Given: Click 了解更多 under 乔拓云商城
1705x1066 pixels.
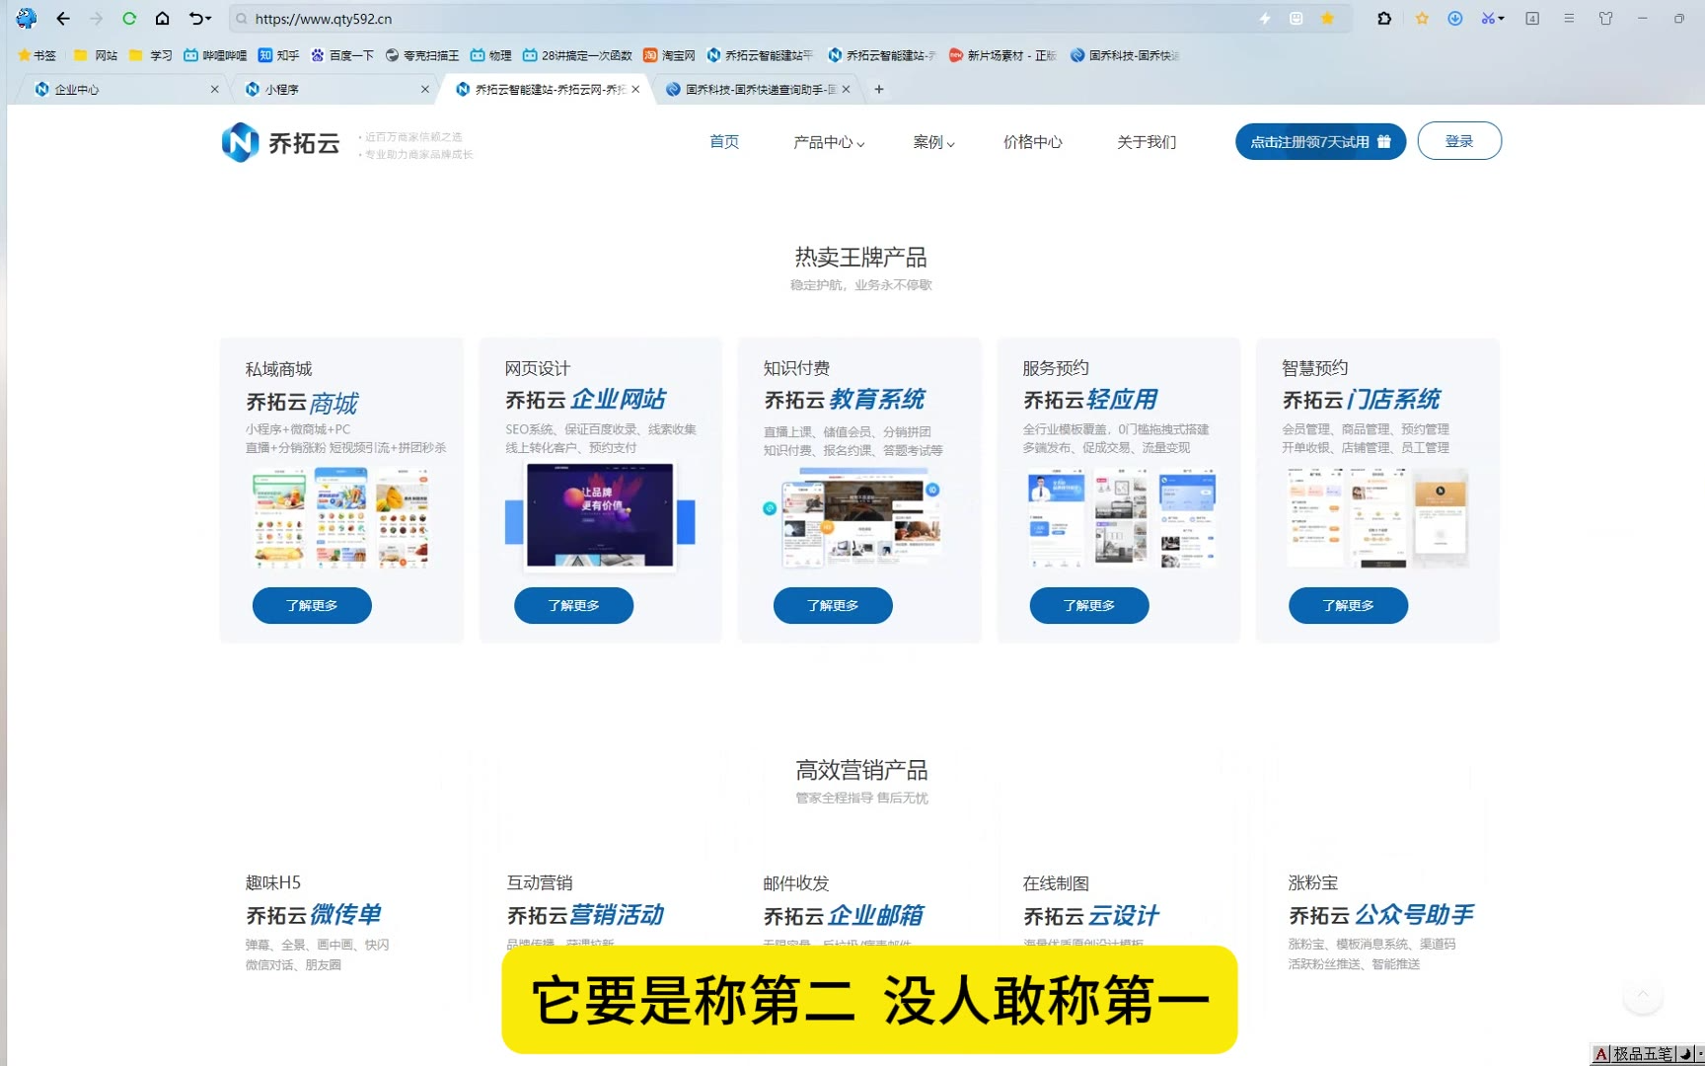Looking at the screenshot, I should tap(312, 605).
